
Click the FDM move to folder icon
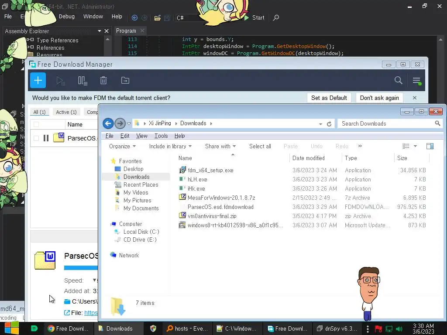tap(125, 81)
